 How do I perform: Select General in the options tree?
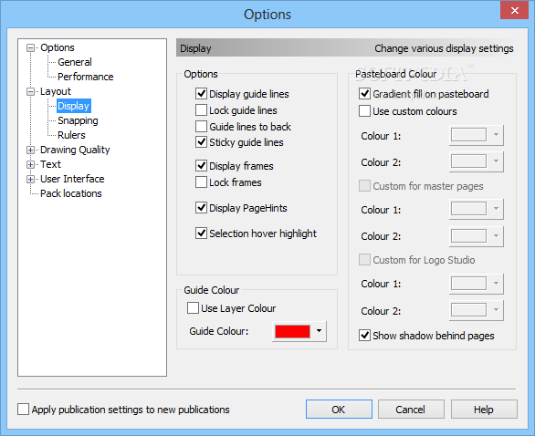[75, 62]
